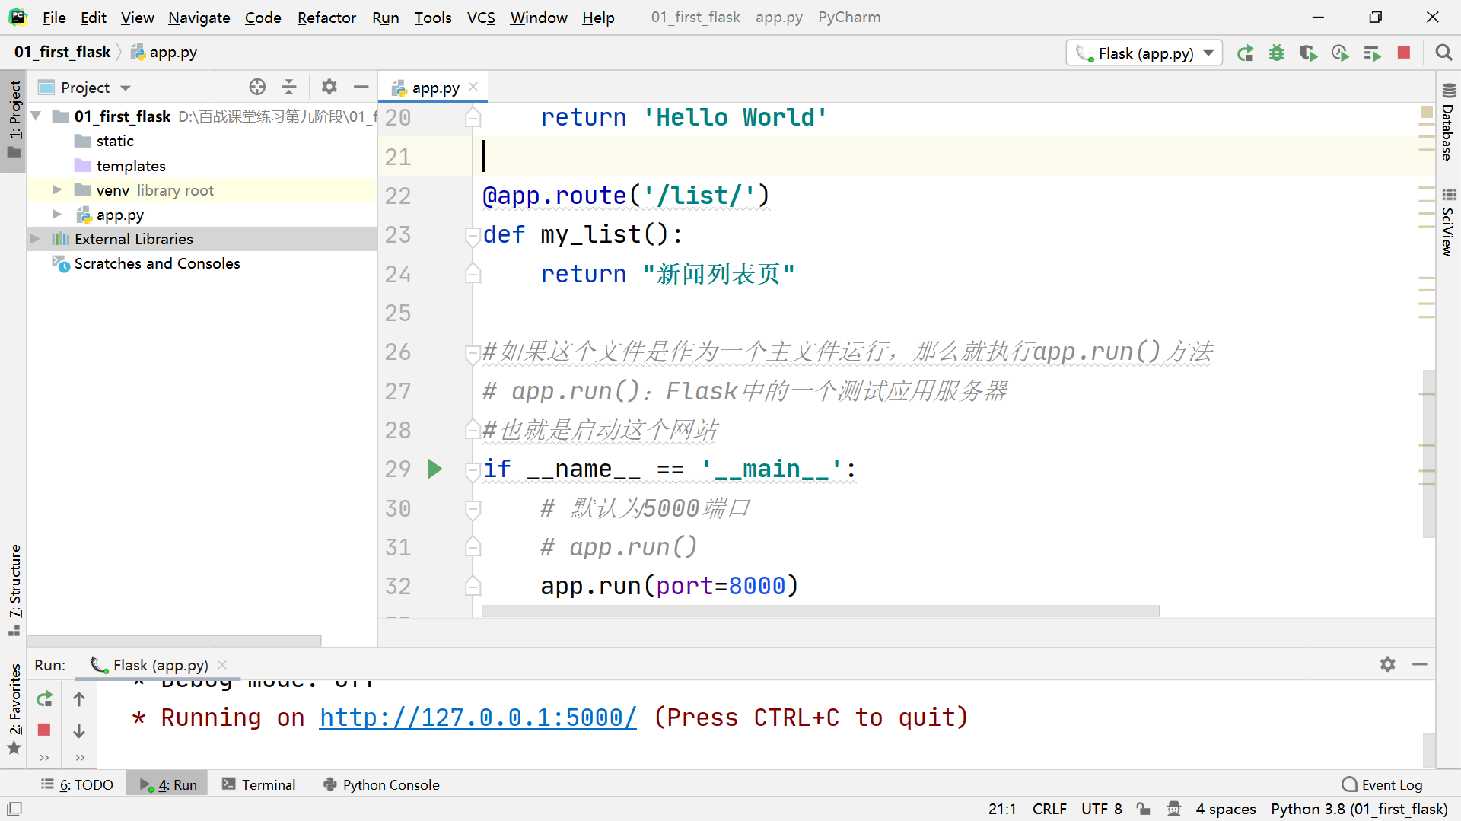Open the Refactor menu
1461x821 pixels.
coord(326,17)
